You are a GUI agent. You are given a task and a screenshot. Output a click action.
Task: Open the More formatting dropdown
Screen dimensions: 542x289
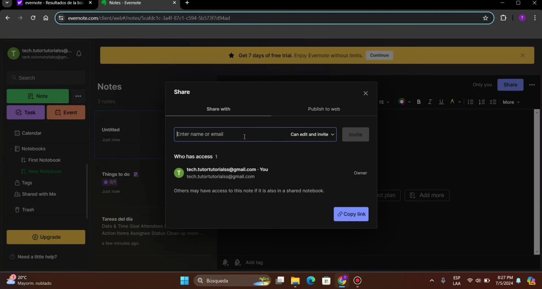tap(511, 102)
